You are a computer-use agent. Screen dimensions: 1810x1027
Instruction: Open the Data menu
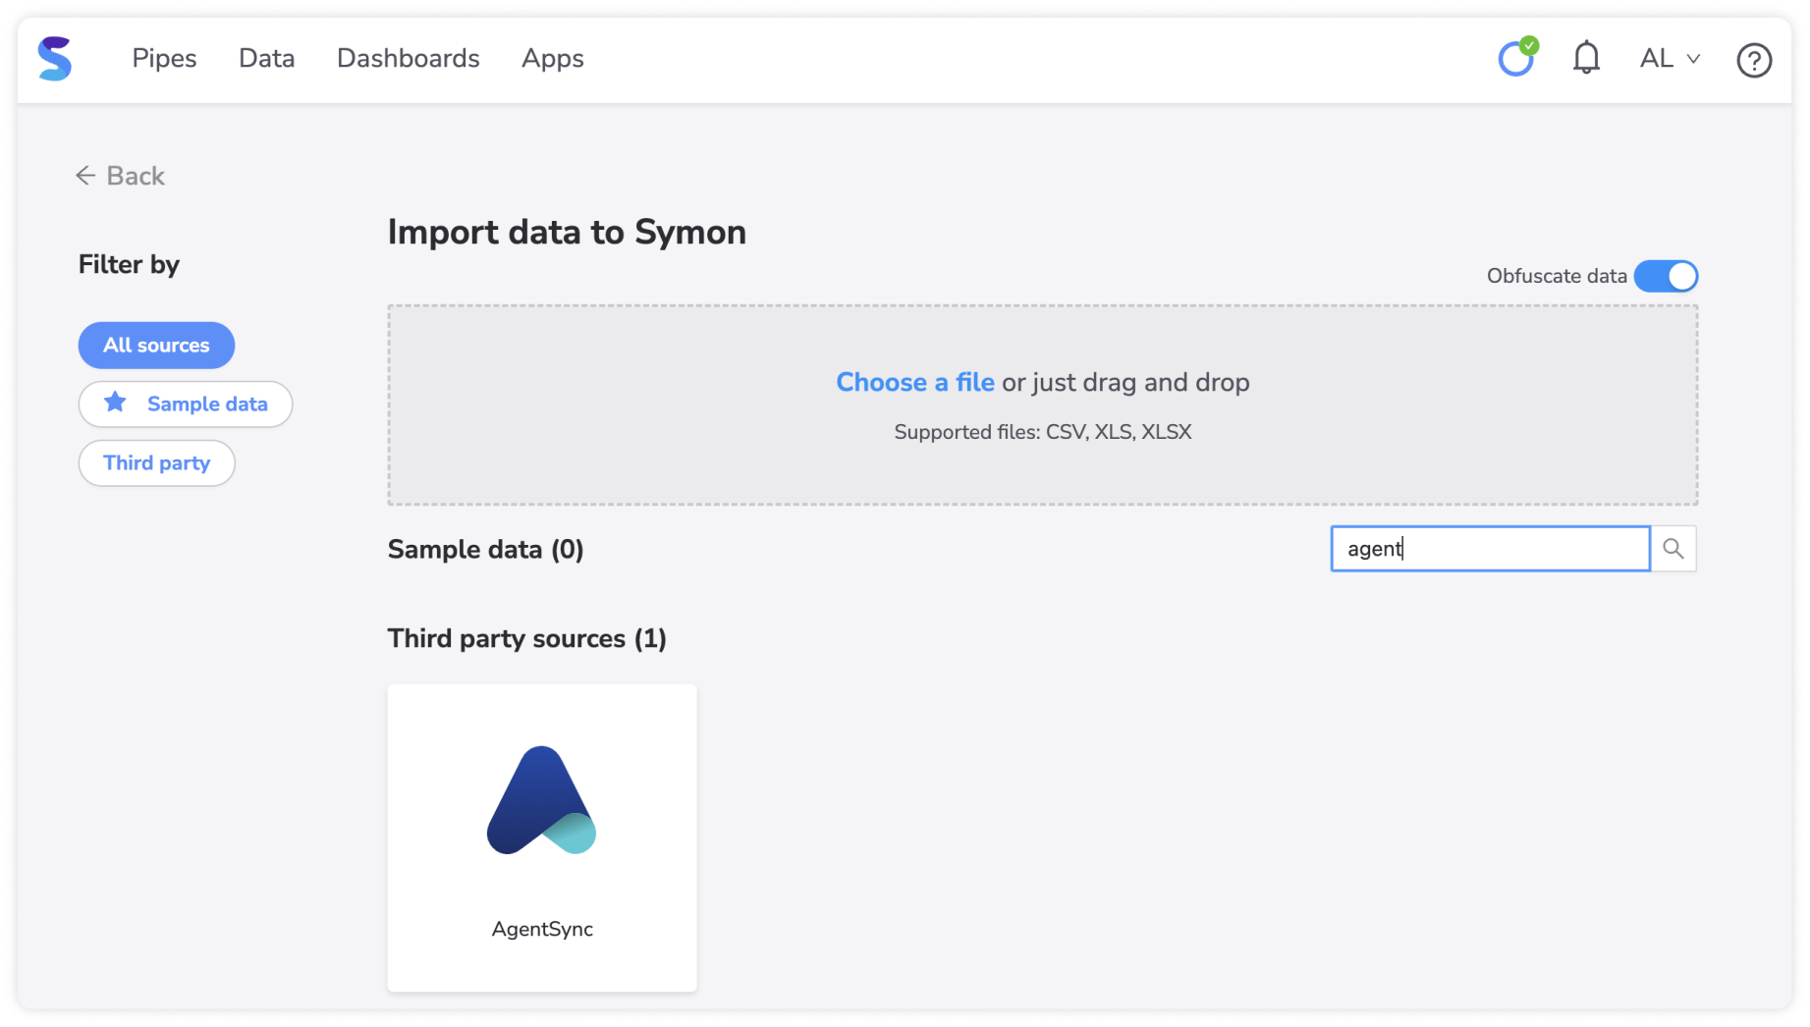pyautogui.click(x=266, y=59)
